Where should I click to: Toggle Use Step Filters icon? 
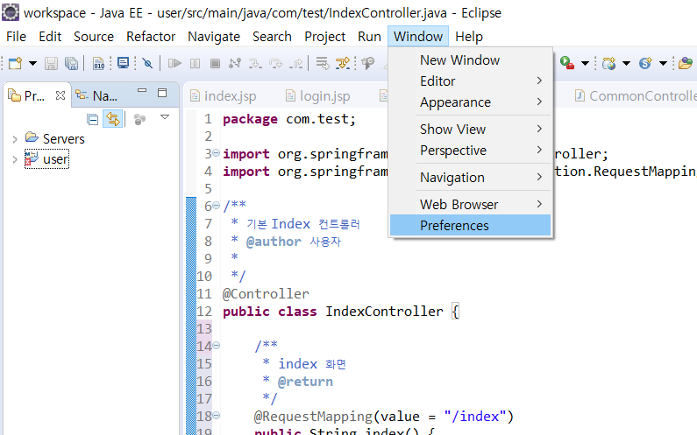click(x=343, y=64)
